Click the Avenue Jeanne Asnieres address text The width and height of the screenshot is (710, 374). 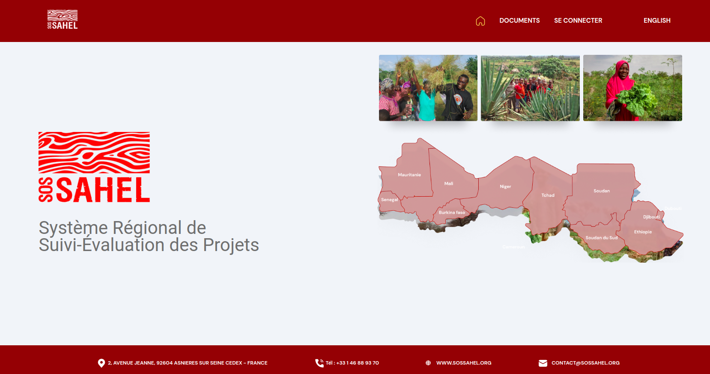pos(188,363)
